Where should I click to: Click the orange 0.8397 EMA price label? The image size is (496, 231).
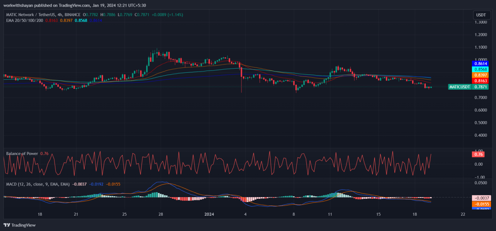point(480,76)
